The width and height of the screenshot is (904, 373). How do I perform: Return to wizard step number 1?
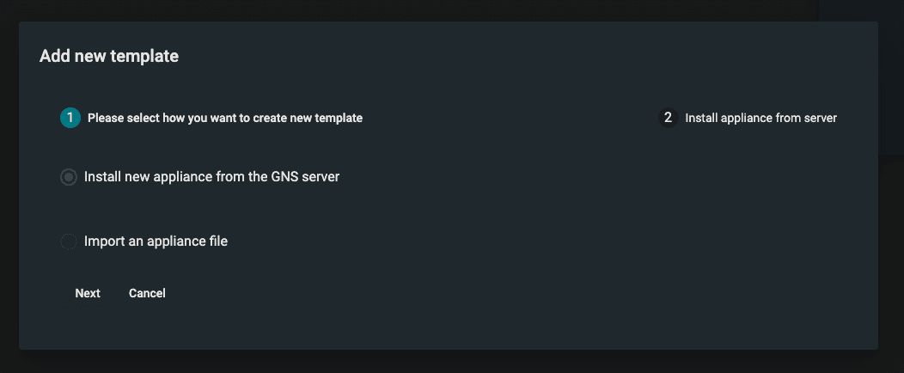(x=70, y=118)
